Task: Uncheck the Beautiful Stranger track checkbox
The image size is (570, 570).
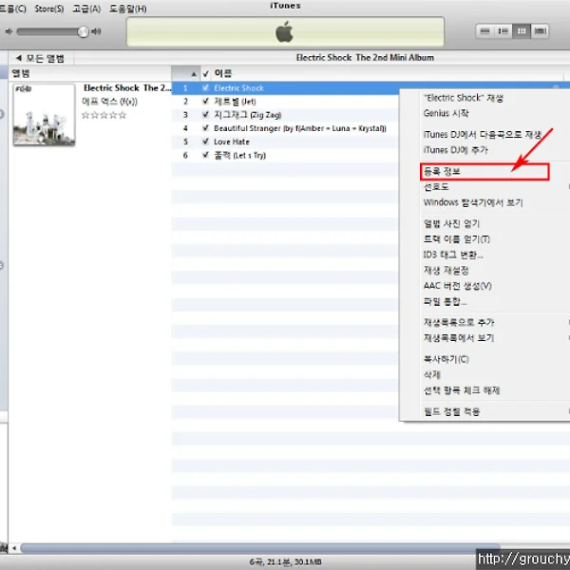Action: (205, 128)
